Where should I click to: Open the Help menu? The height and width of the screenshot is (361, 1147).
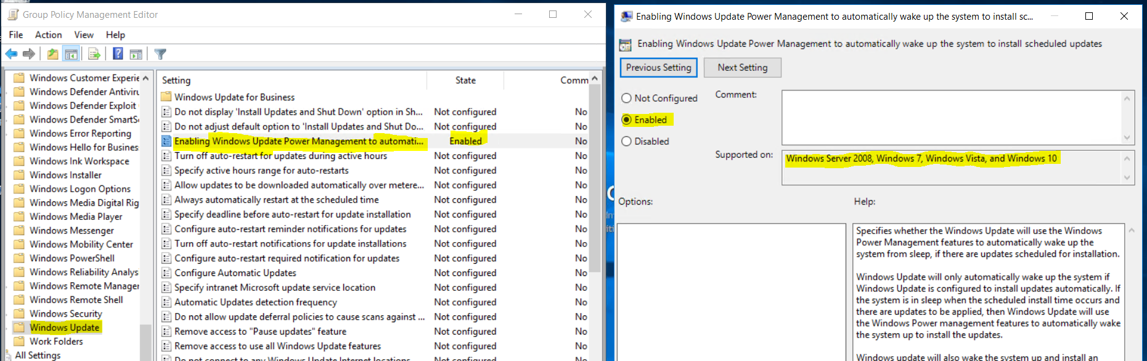[115, 34]
